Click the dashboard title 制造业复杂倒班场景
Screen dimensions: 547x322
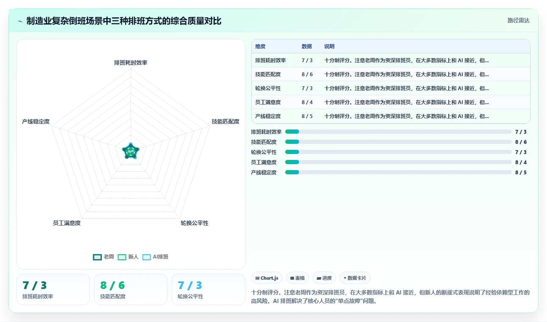pos(124,21)
